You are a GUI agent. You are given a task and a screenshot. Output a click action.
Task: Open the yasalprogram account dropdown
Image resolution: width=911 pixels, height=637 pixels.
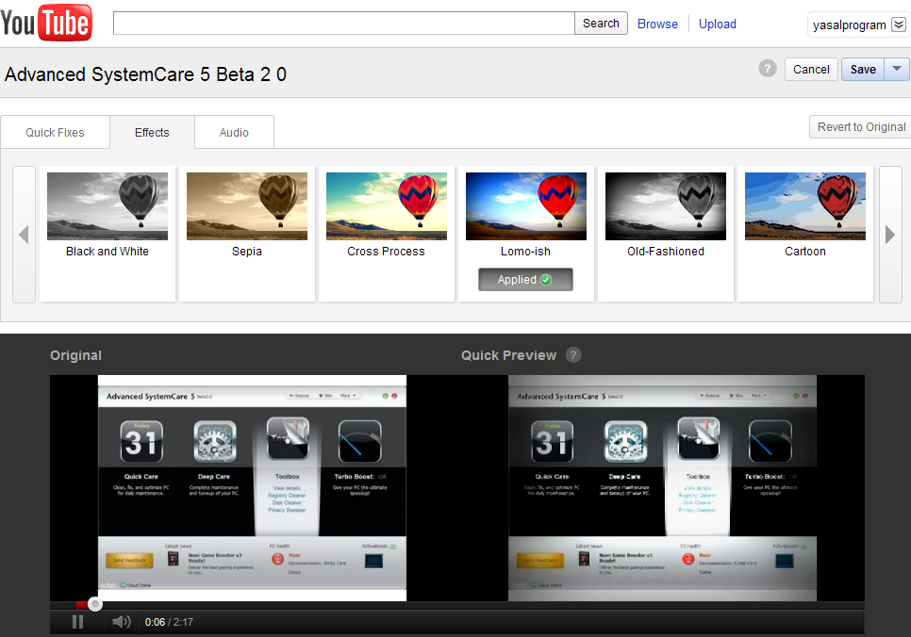[898, 24]
